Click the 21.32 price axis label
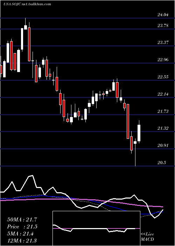The width and height of the screenshot is (175, 246). [163, 128]
